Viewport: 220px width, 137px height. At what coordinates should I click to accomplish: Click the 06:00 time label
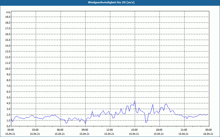(x=61, y=130)
